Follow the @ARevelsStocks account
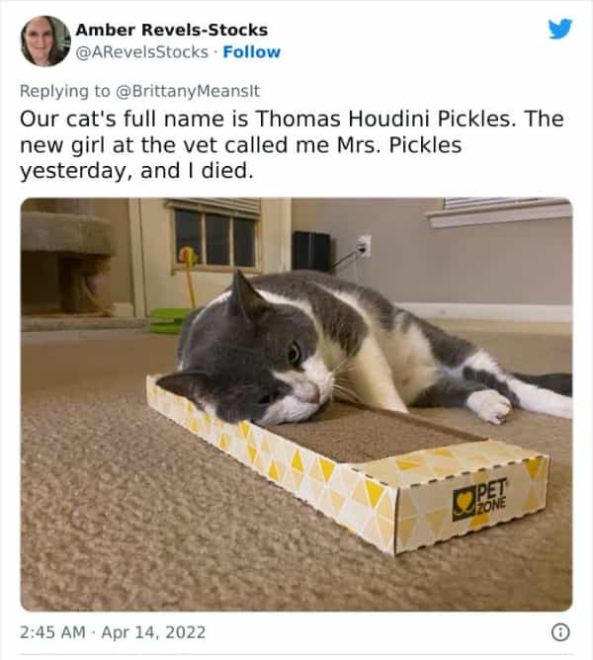The width and height of the screenshot is (593, 660). click(251, 52)
